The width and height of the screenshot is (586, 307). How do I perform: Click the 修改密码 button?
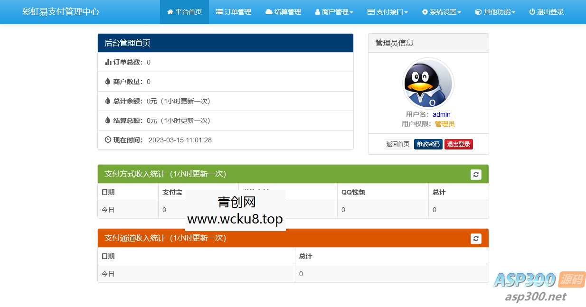[x=428, y=144]
